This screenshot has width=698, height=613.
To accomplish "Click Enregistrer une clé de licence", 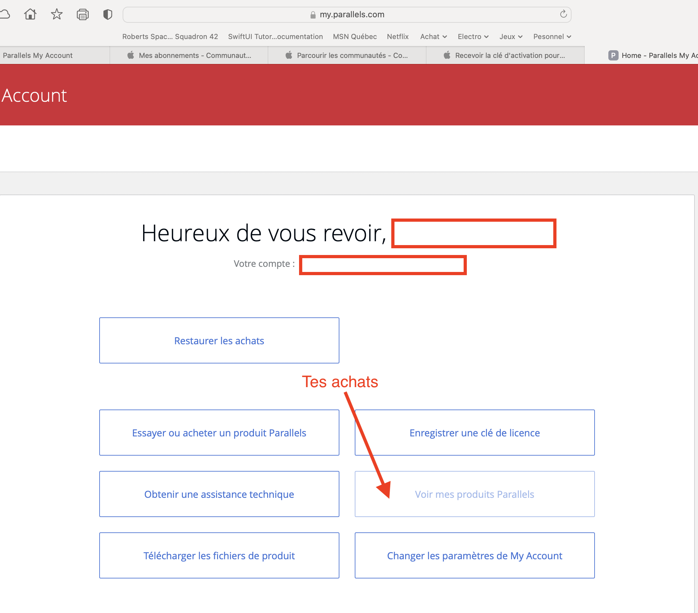I will click(x=474, y=433).
